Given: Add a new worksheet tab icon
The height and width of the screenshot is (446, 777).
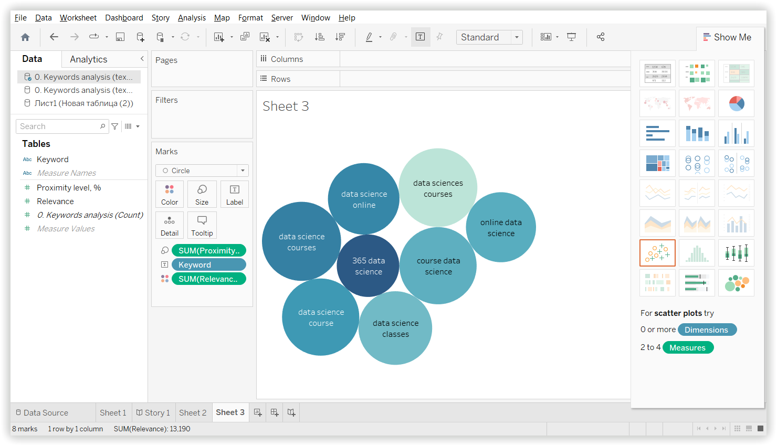Looking at the screenshot, I should (258, 412).
